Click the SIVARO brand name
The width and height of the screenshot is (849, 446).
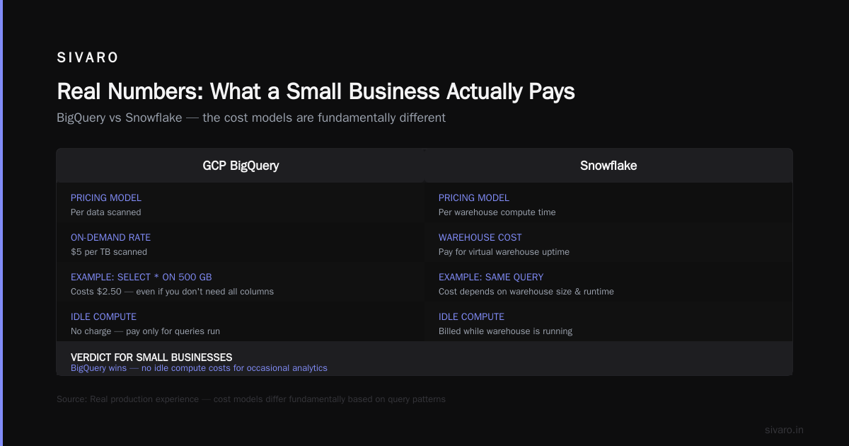(x=88, y=58)
